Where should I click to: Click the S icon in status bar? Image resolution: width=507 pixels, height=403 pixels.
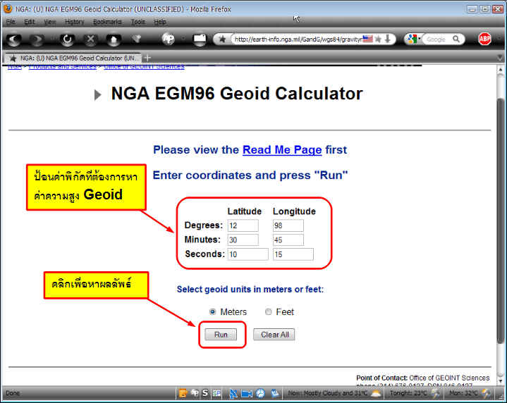pyautogui.click(x=205, y=393)
